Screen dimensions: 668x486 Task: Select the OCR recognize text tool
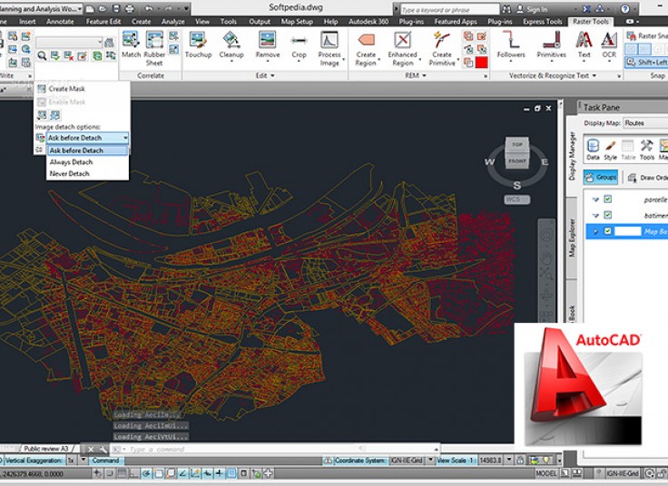tap(608, 40)
